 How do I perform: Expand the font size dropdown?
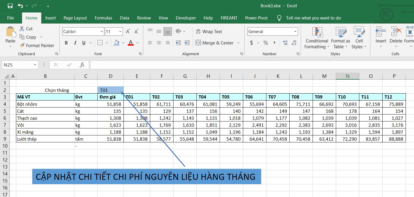click(x=120, y=32)
